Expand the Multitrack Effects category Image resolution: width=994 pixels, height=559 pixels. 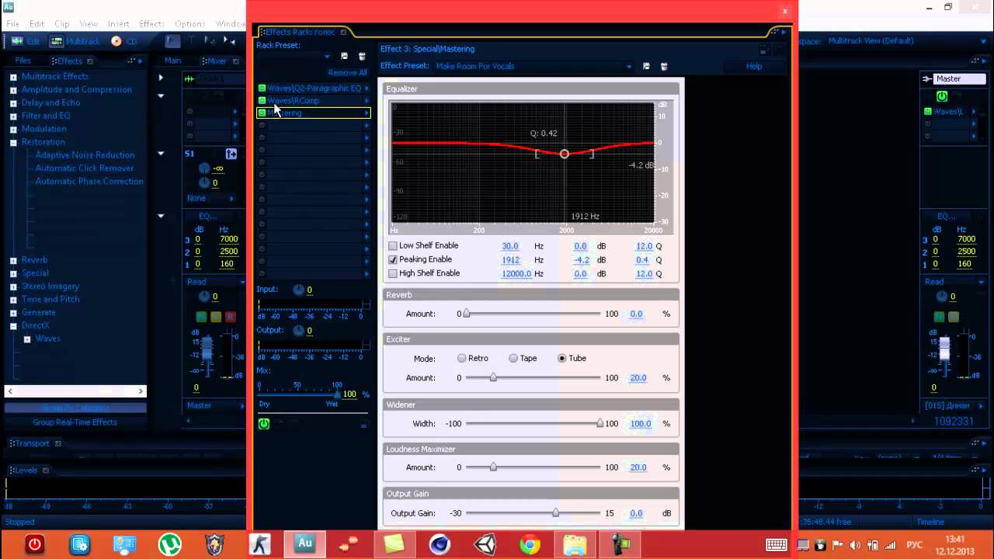click(13, 77)
